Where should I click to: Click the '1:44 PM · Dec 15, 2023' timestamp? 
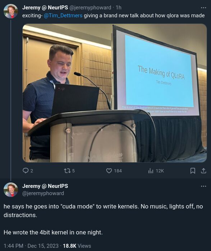click(31, 246)
